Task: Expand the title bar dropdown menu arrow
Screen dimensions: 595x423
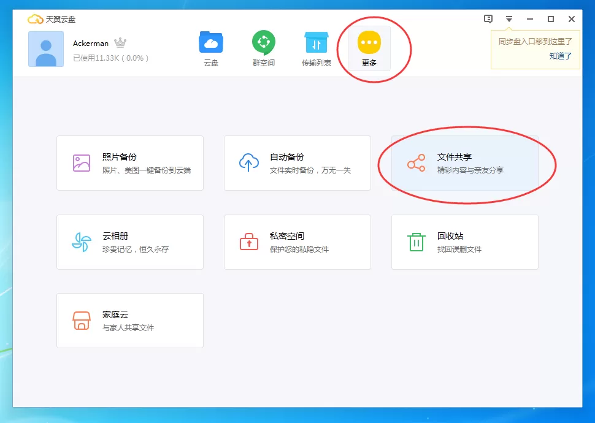Action: point(509,19)
